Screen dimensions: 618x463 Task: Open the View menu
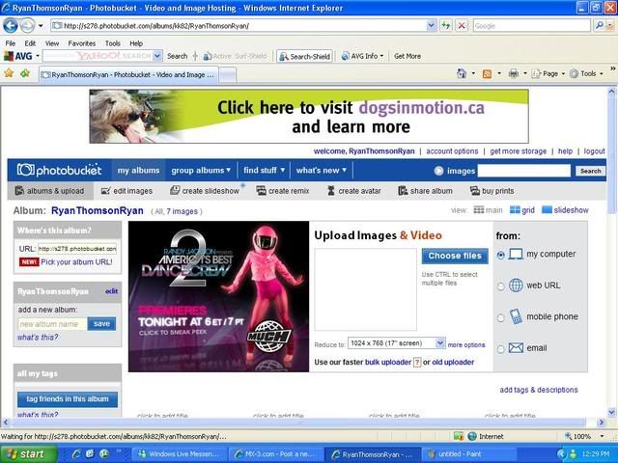(x=51, y=43)
